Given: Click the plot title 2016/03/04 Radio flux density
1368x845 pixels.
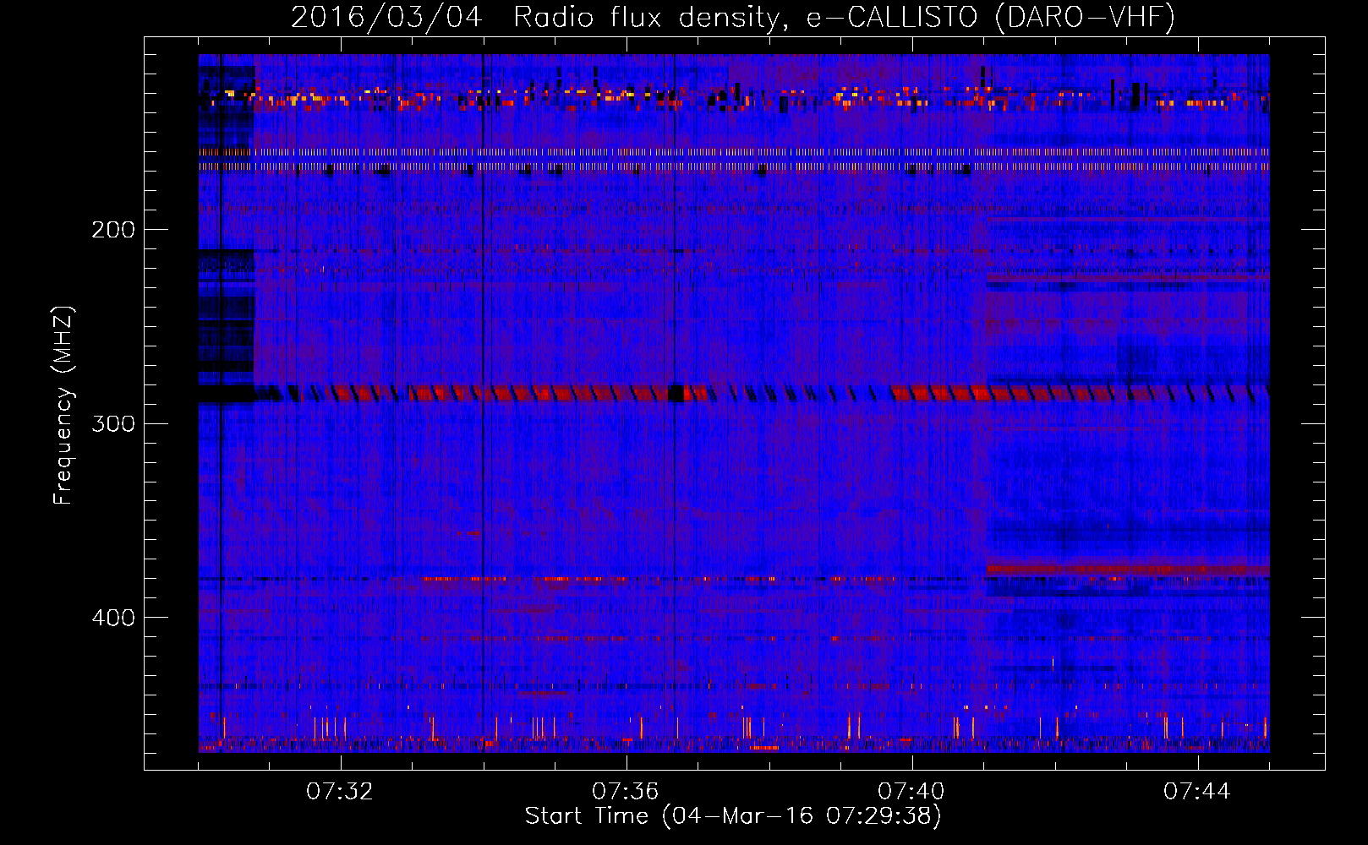Looking at the screenshot, I should coord(733,17).
